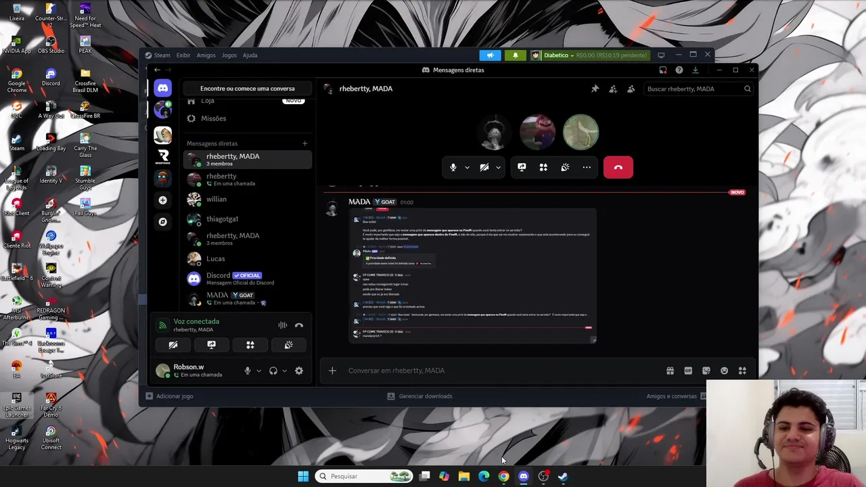
Task: Click Encontre ou comece uma conversa
Action: [247, 89]
